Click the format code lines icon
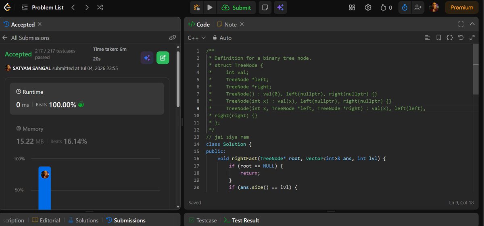Image resolution: width=484 pixels, height=226 pixels. coord(428,37)
